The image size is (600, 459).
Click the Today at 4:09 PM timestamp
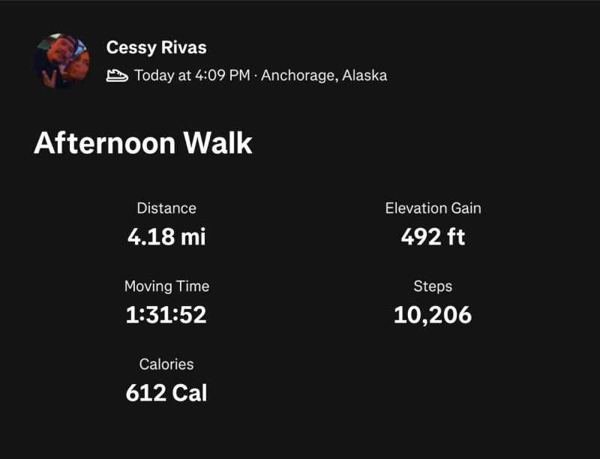[x=192, y=75]
